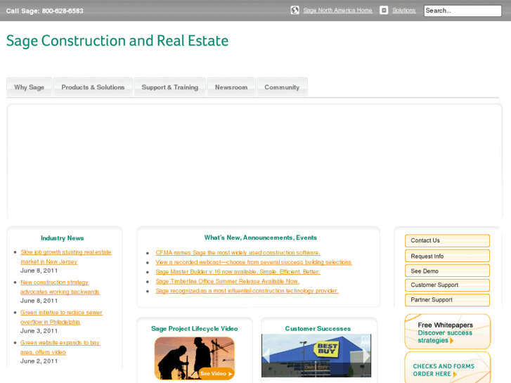This screenshot has width=511, height=383.
Task: Click the Customer Support button
Action: click(x=447, y=285)
